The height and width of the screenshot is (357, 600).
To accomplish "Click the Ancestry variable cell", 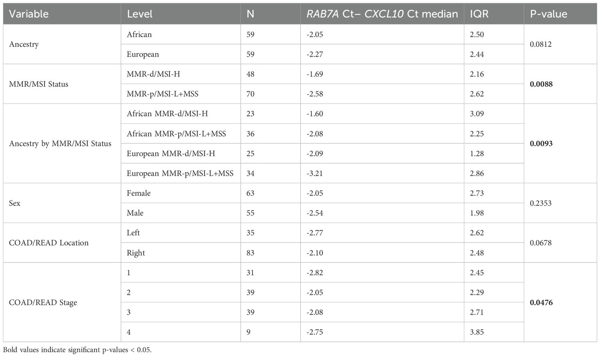I will click(24, 44).
